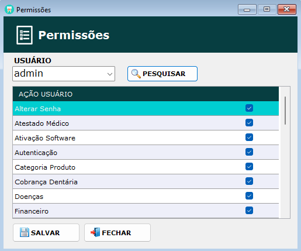The height and width of the screenshot is (251, 301).
Task: Select the Categoria Produto row
Action: pyautogui.click(x=146, y=167)
